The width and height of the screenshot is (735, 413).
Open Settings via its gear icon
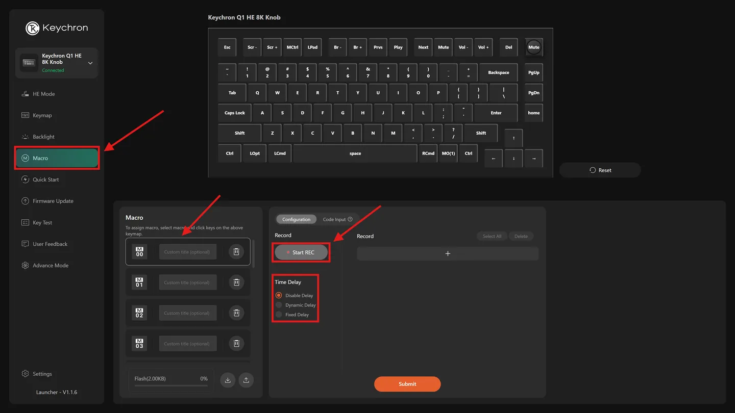25,374
